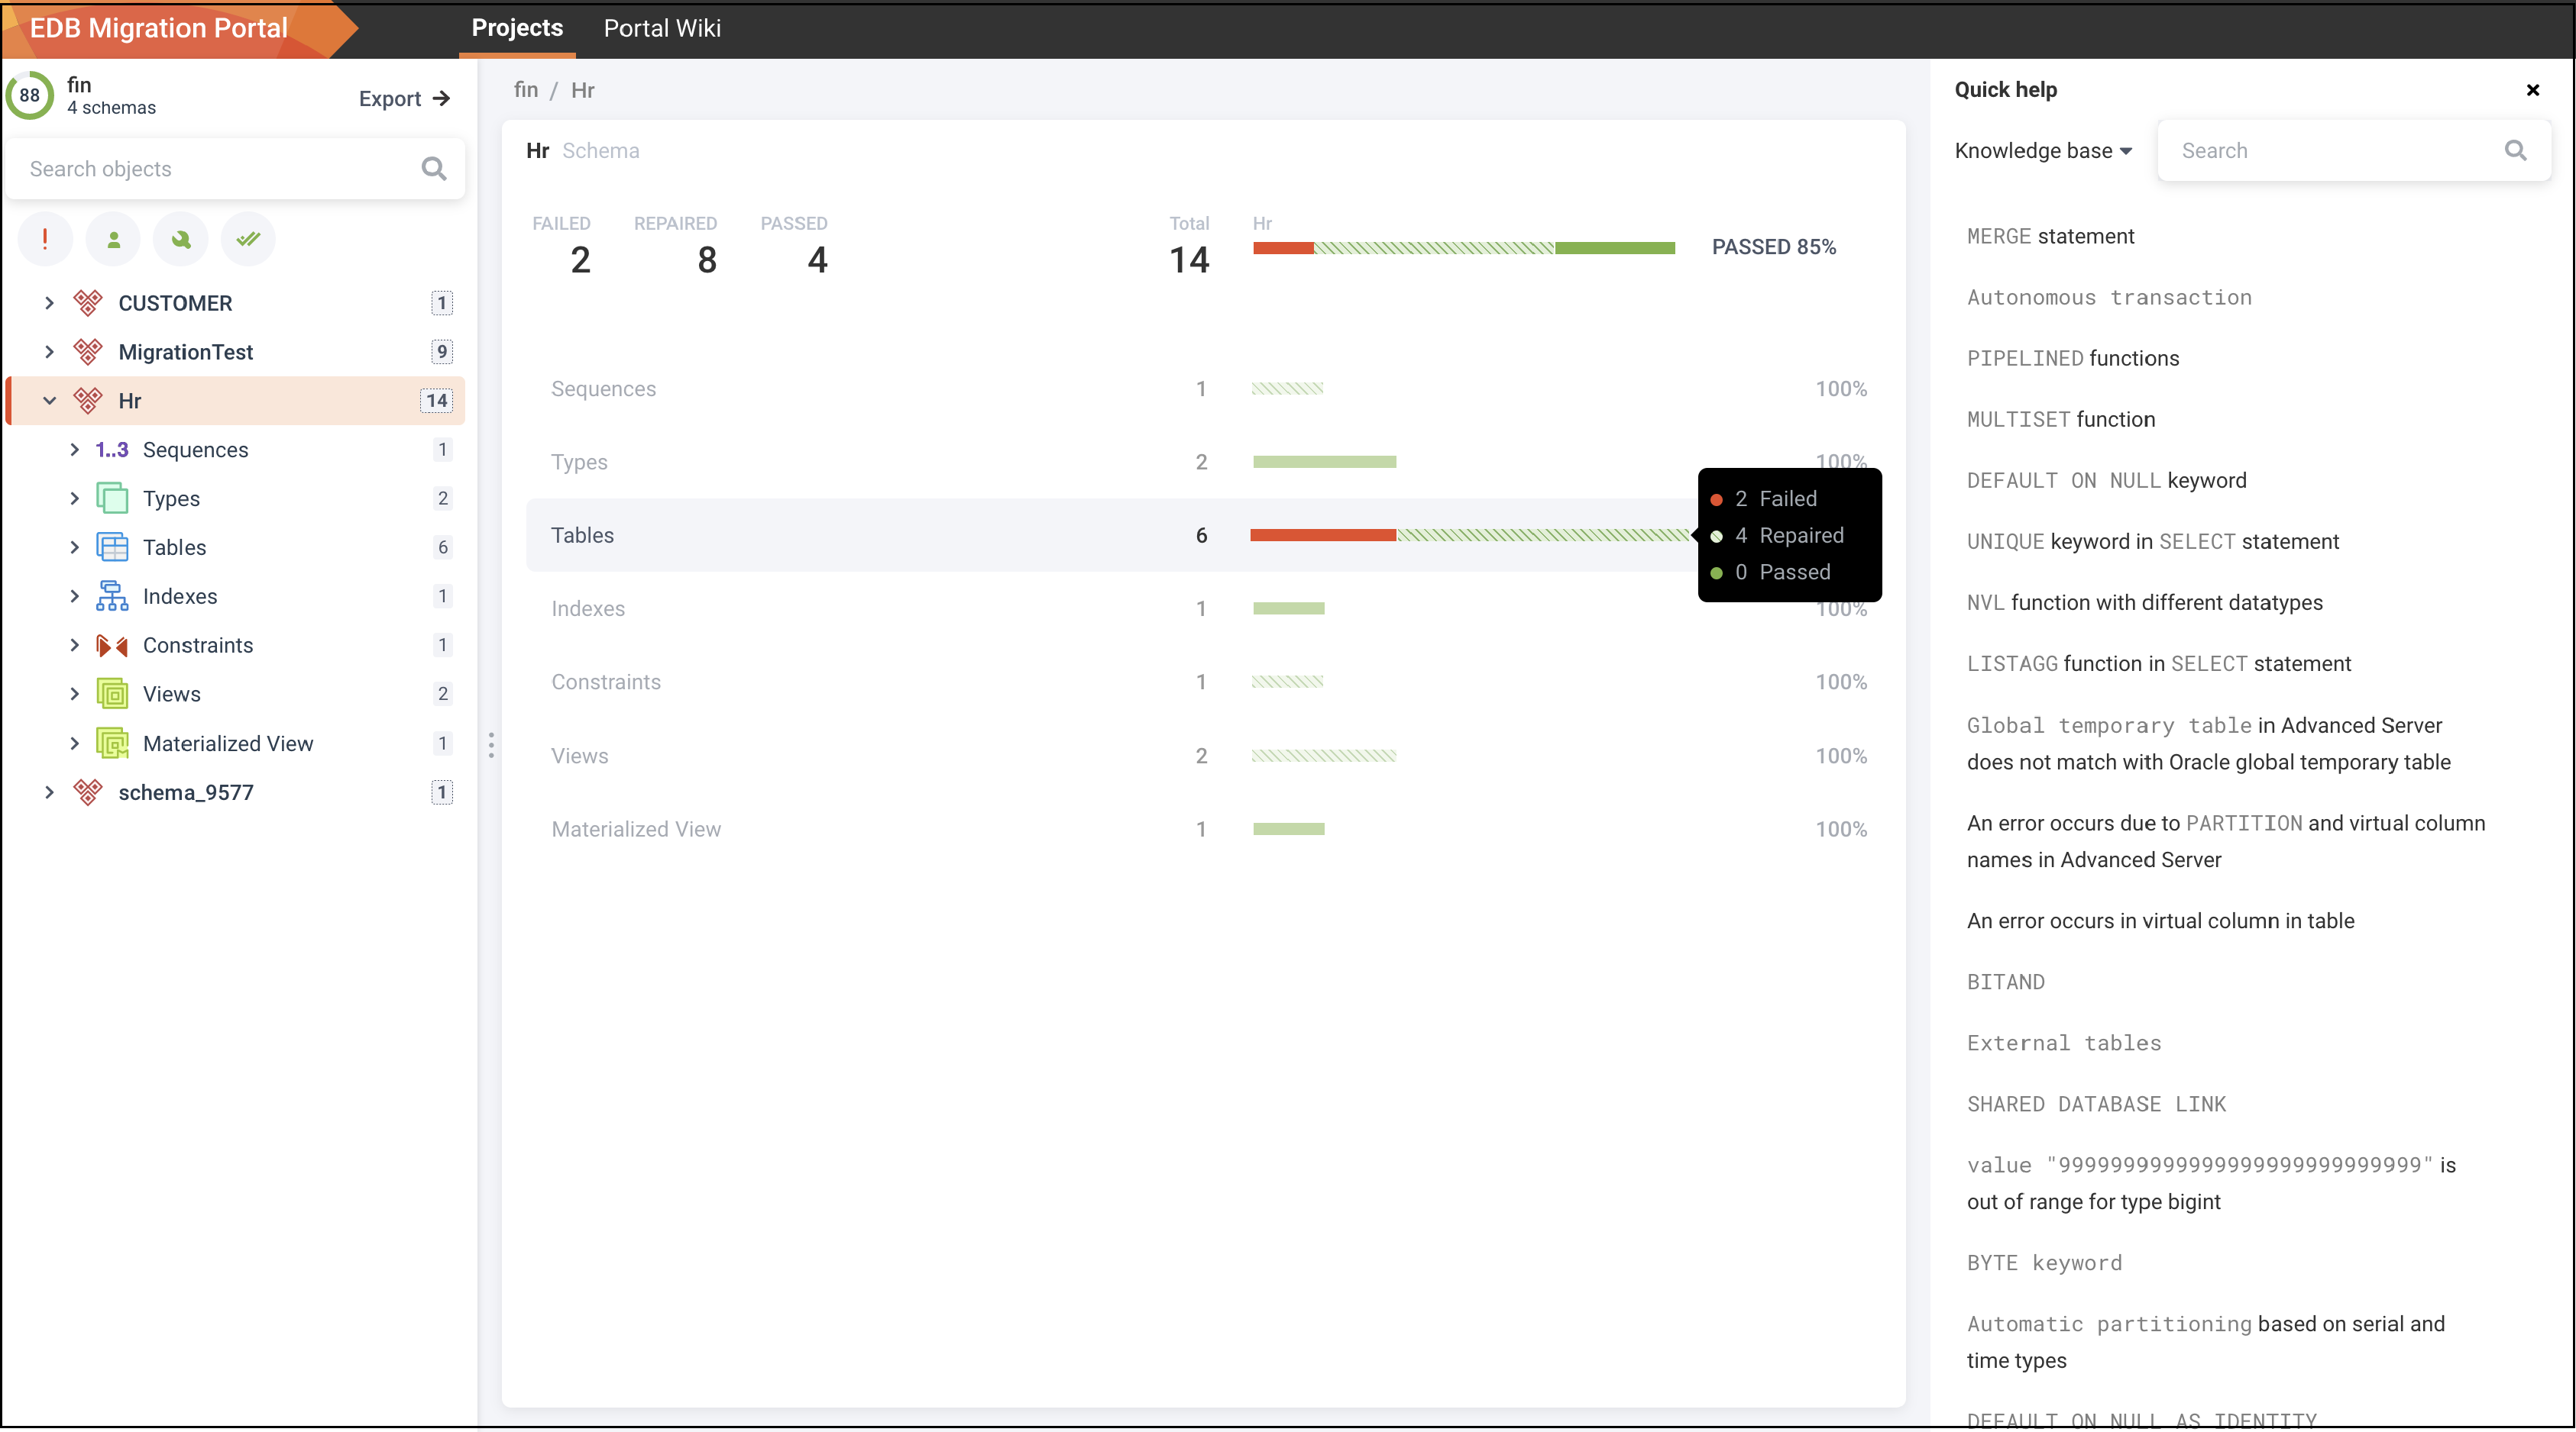Viewport: 2576px width, 1432px height.
Task: Click the Types icon in tree
Action: tap(112, 498)
